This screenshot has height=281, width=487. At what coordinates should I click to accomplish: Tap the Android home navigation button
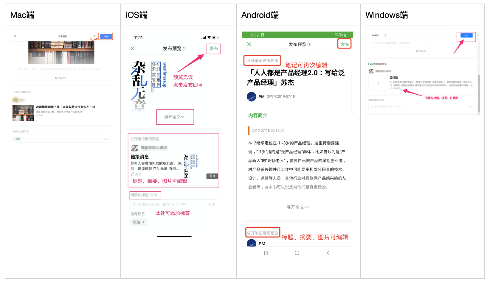point(297,253)
